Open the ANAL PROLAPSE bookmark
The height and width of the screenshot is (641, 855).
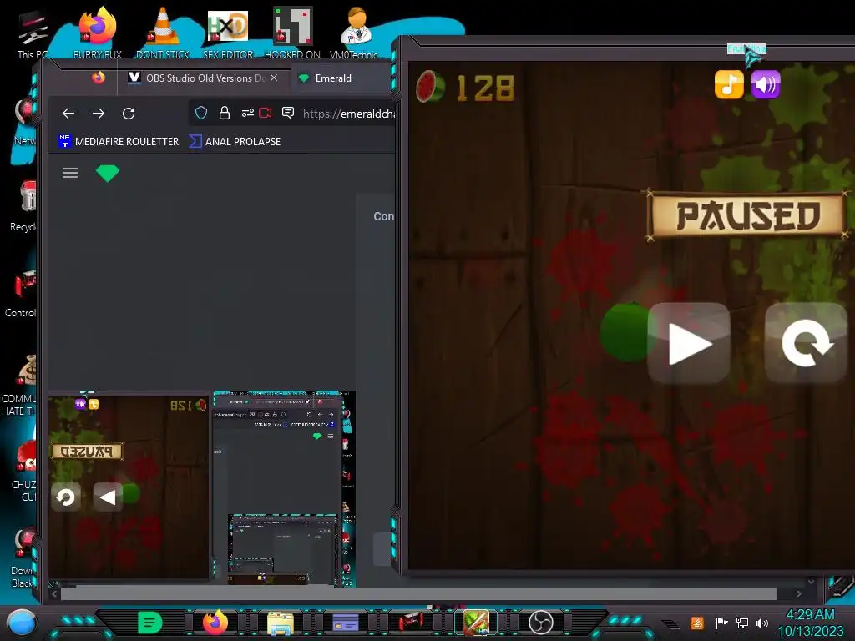click(x=235, y=141)
